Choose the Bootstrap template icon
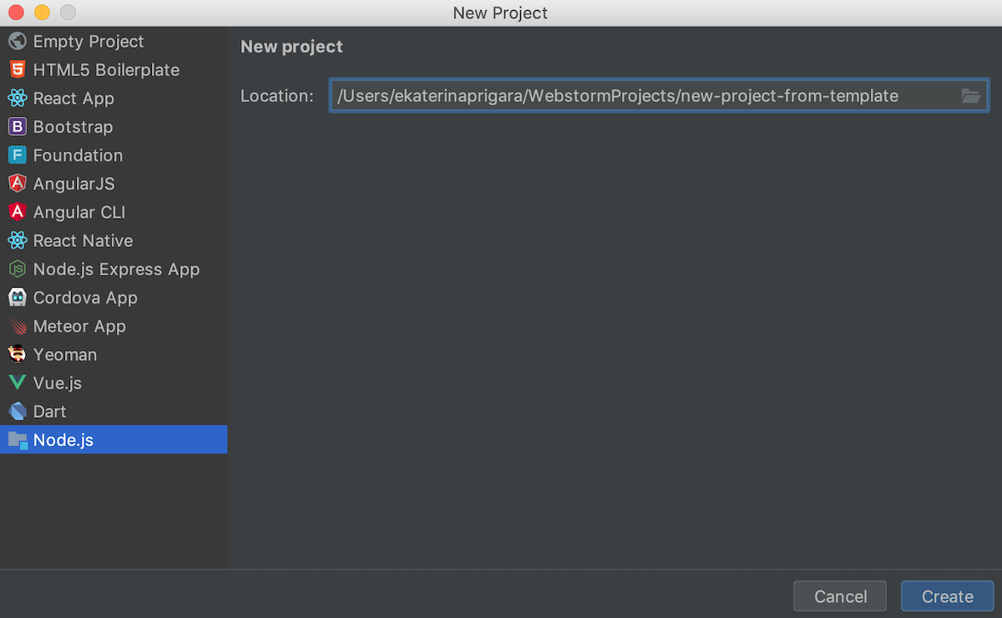The image size is (1002, 618). tap(73, 127)
